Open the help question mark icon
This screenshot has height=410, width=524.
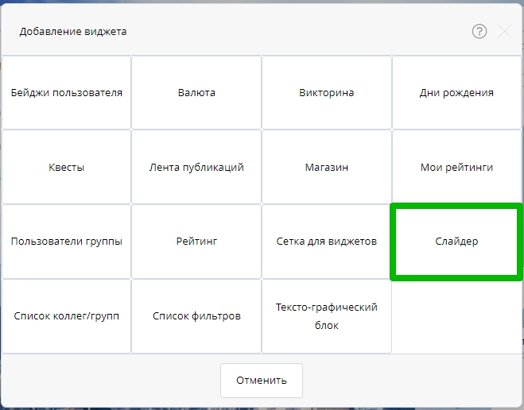point(479,32)
